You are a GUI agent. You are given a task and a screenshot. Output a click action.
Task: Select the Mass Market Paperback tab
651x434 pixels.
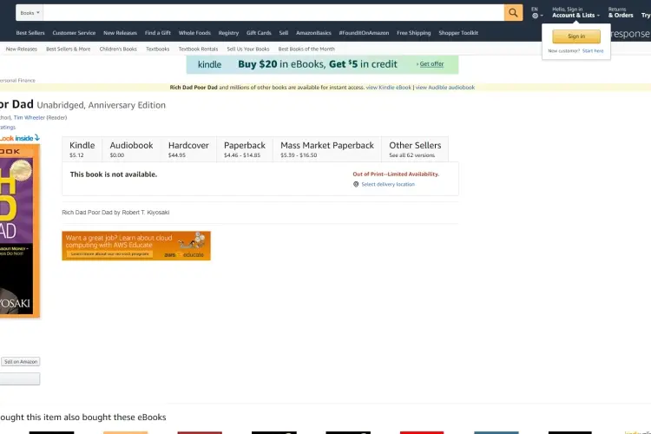(327, 149)
